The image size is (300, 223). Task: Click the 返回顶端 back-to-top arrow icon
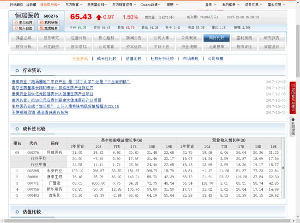(293, 120)
